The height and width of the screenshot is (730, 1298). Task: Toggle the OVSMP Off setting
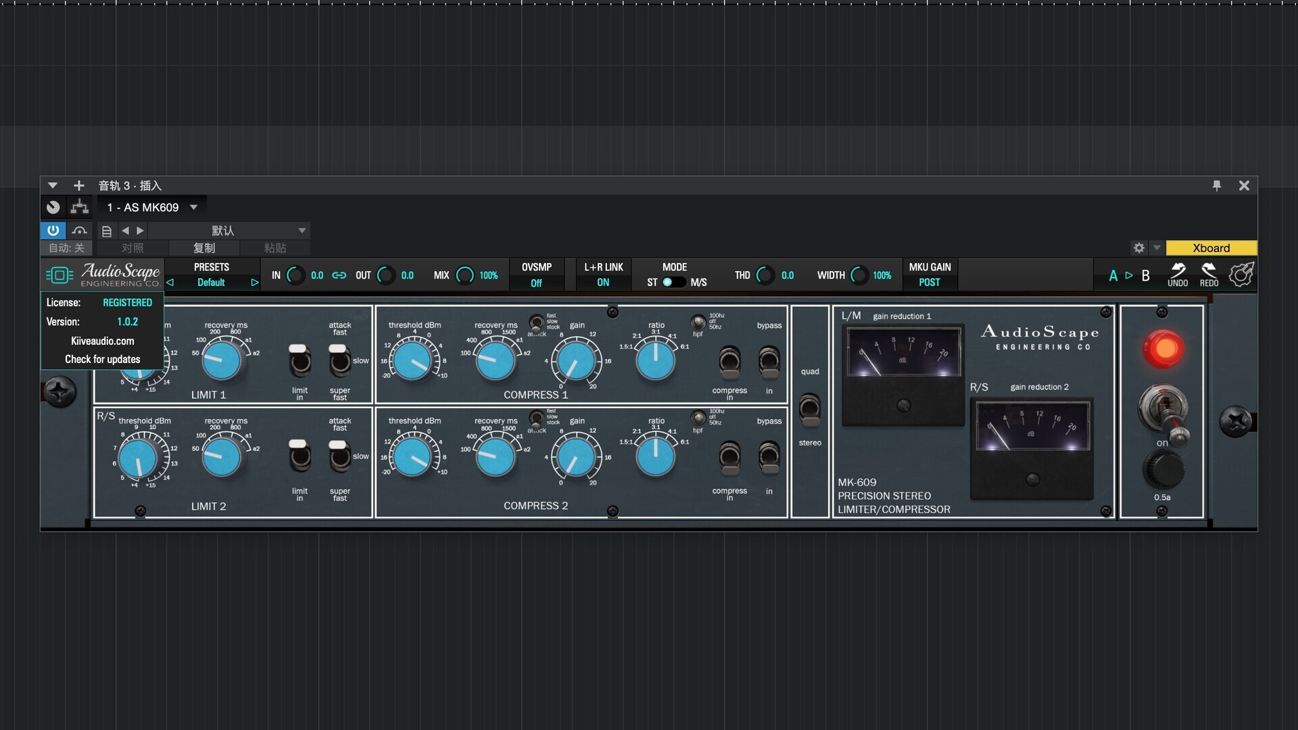tap(536, 283)
